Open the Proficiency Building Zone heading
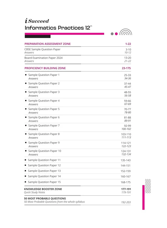This screenshot has height=228, width=167. [45, 68]
